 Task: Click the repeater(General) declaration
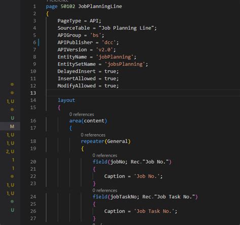(106, 141)
